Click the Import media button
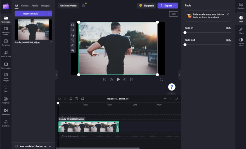This screenshot has height=149, width=246. [30, 14]
